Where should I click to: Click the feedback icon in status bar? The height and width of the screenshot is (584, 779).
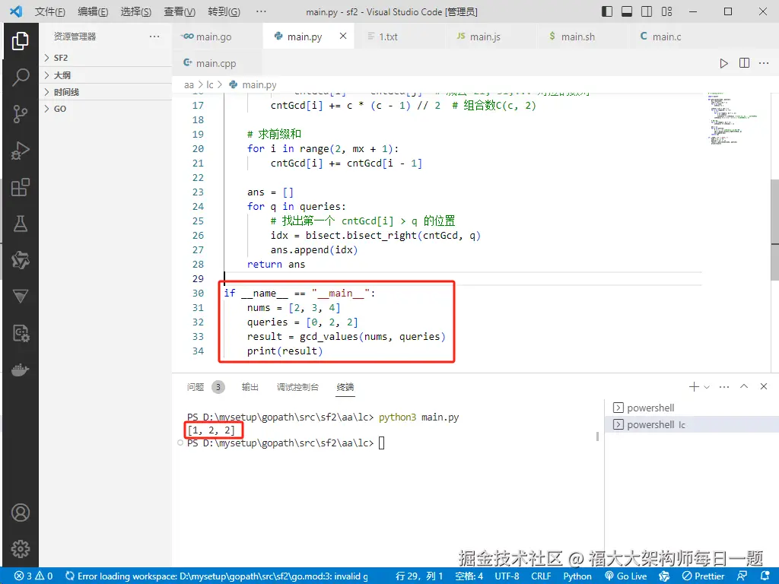pos(742,576)
